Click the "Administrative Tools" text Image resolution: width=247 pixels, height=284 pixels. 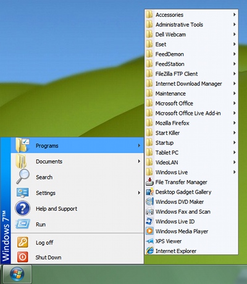179,25
